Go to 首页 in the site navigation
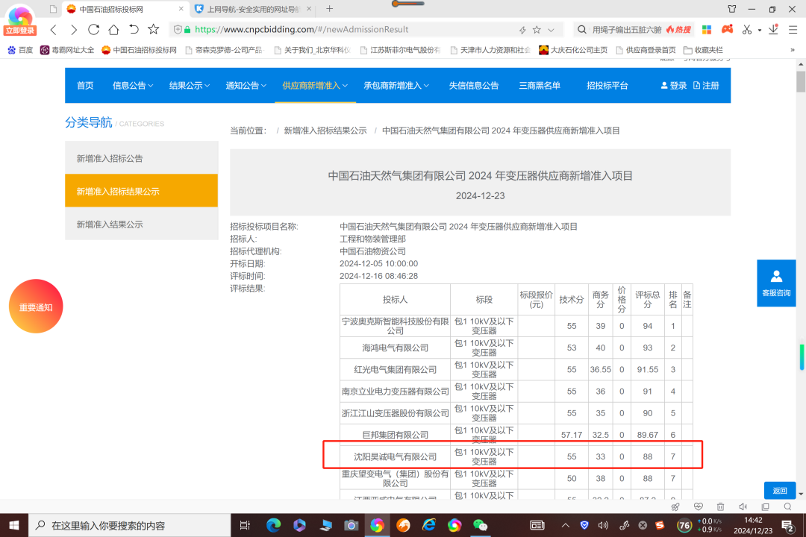806x537 pixels. 85,86
